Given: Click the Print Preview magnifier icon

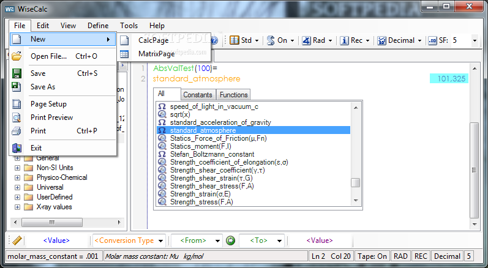Looking at the screenshot, I should [x=16, y=117].
